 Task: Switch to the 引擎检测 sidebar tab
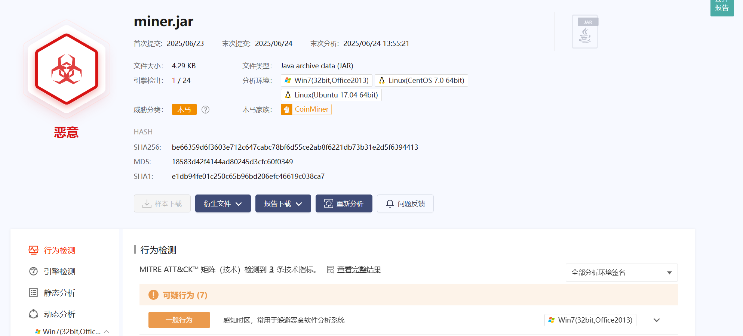point(59,272)
